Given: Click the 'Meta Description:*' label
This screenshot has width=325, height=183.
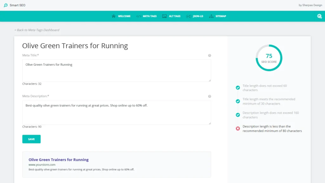Looking at the screenshot, I should click(x=36, y=96).
